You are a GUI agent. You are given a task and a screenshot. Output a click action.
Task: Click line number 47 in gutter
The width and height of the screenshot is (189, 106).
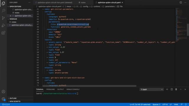[38, 24]
